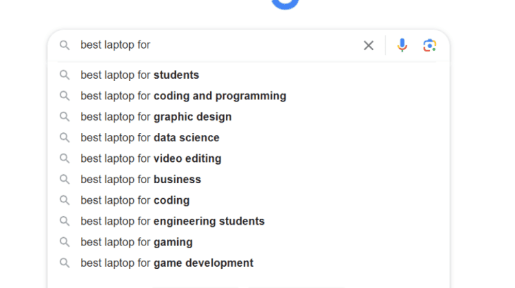The height and width of the screenshot is (288, 515).
Task: Click inside the 'best laptop for' search field
Action: 217,45
